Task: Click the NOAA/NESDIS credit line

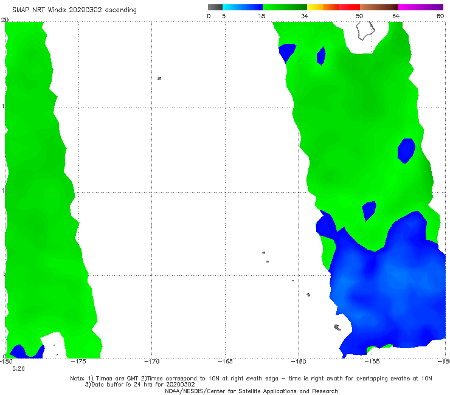Action: 251,391
